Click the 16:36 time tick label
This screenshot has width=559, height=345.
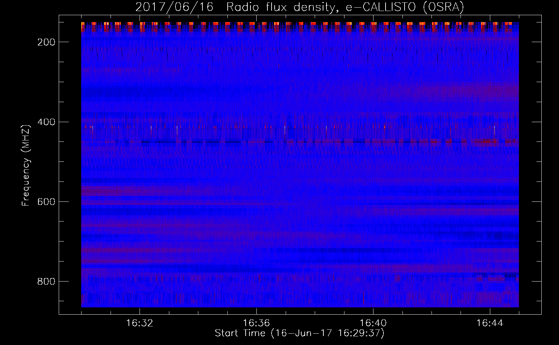(x=256, y=323)
